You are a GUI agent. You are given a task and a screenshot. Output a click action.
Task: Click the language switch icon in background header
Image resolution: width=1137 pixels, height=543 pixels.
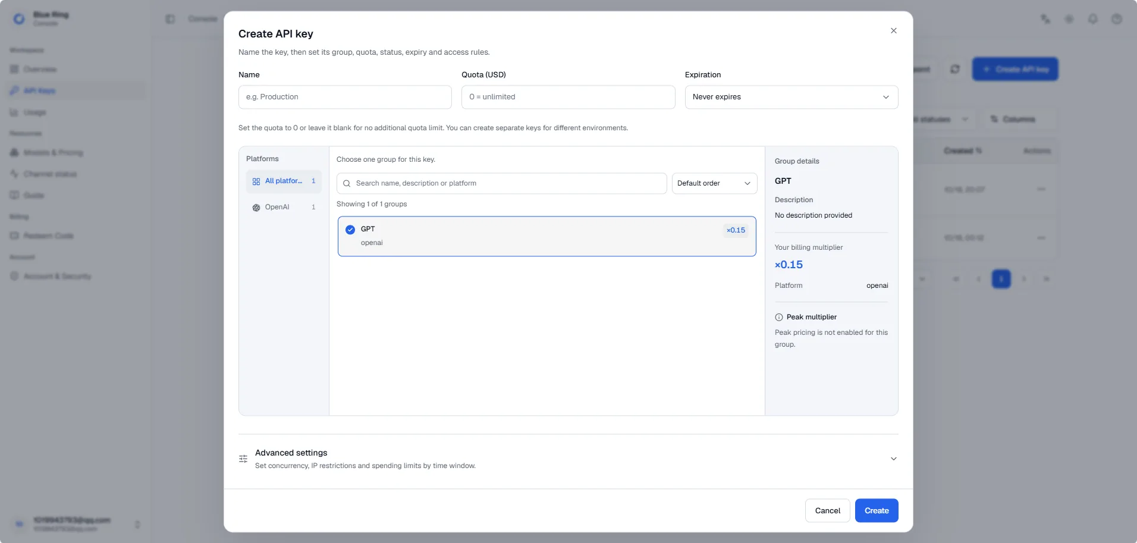coord(1045,19)
